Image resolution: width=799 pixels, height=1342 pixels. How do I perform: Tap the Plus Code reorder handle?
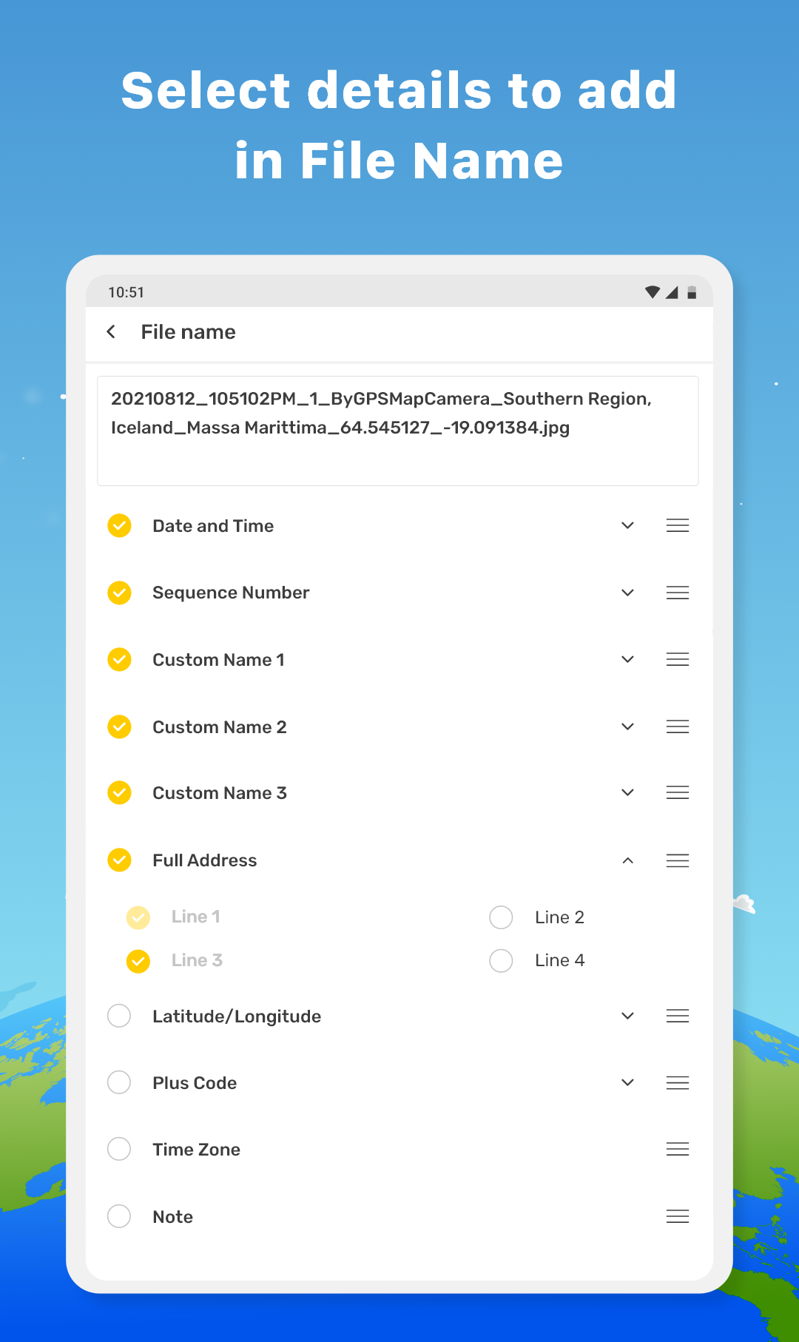677,1083
